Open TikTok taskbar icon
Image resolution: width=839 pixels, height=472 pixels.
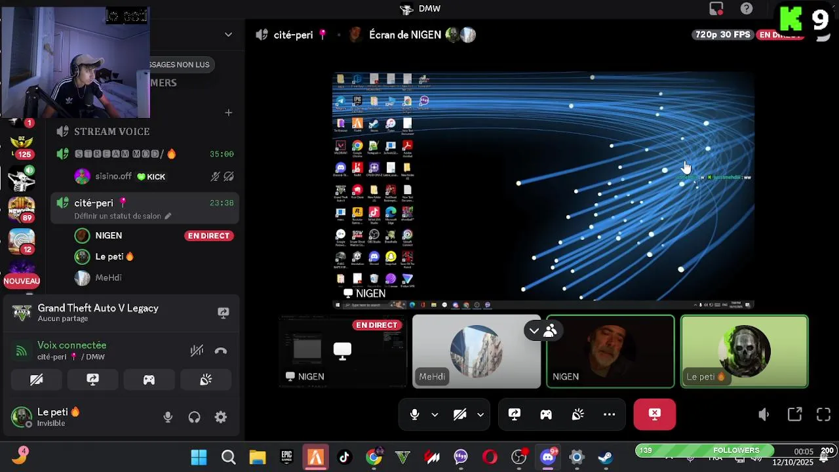[344, 457]
